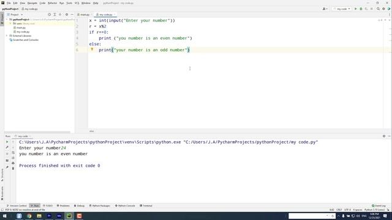Click code line 'r = x%2' in editor
The height and width of the screenshot is (220, 392).
pyautogui.click(x=98, y=26)
